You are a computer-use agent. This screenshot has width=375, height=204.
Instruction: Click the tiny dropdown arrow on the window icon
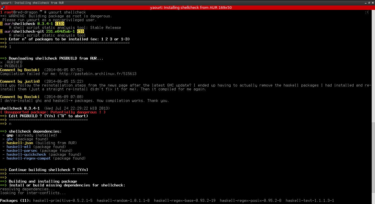[x=4, y=9]
